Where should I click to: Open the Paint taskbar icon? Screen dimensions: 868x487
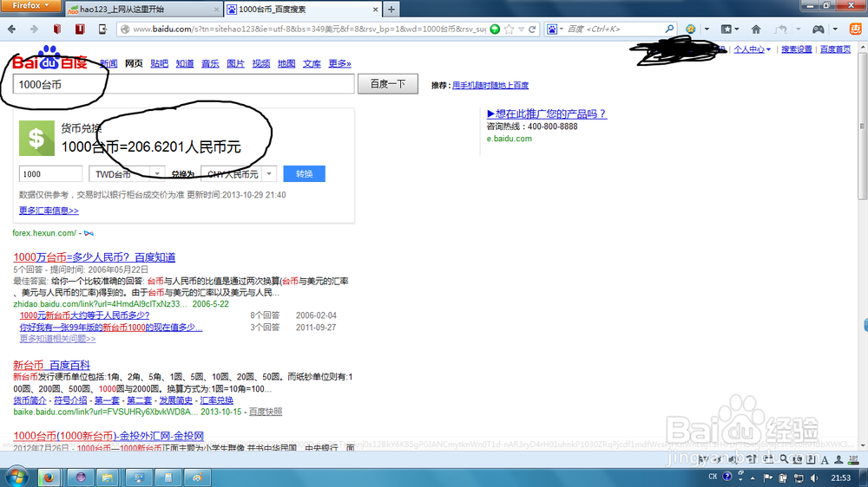[x=197, y=477]
